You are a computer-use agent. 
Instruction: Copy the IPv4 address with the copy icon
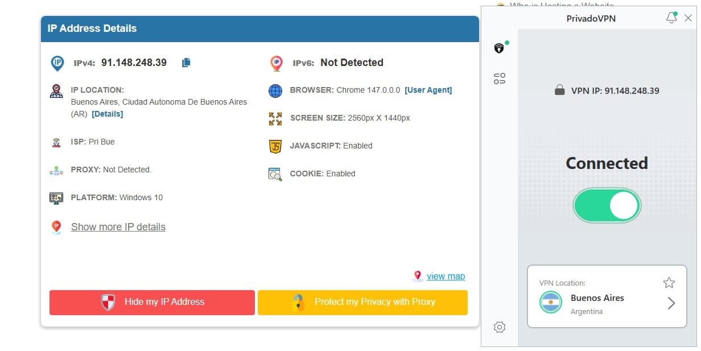tap(186, 63)
